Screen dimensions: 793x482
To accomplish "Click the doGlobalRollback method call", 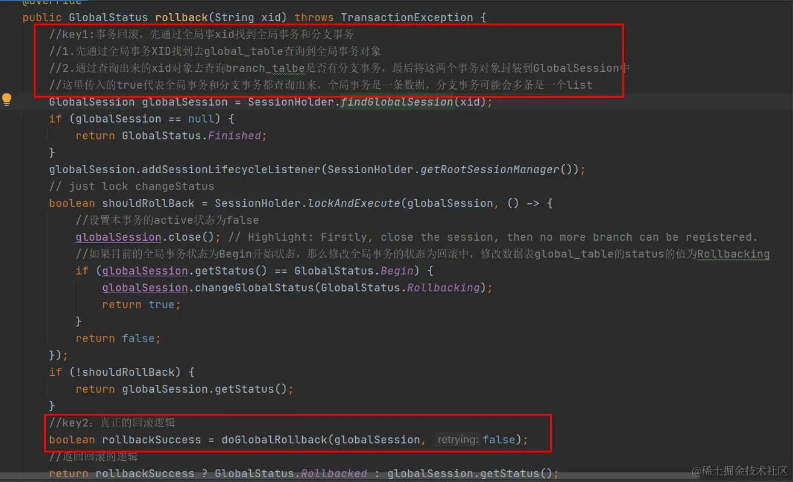I will [x=274, y=440].
